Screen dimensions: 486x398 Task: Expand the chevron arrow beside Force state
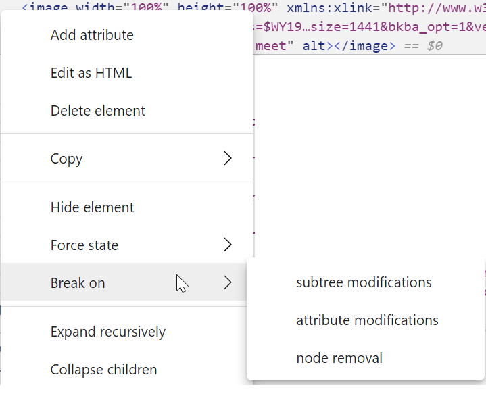click(x=228, y=245)
